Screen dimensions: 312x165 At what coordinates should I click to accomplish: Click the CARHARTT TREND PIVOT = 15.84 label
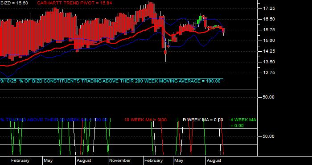74,3
